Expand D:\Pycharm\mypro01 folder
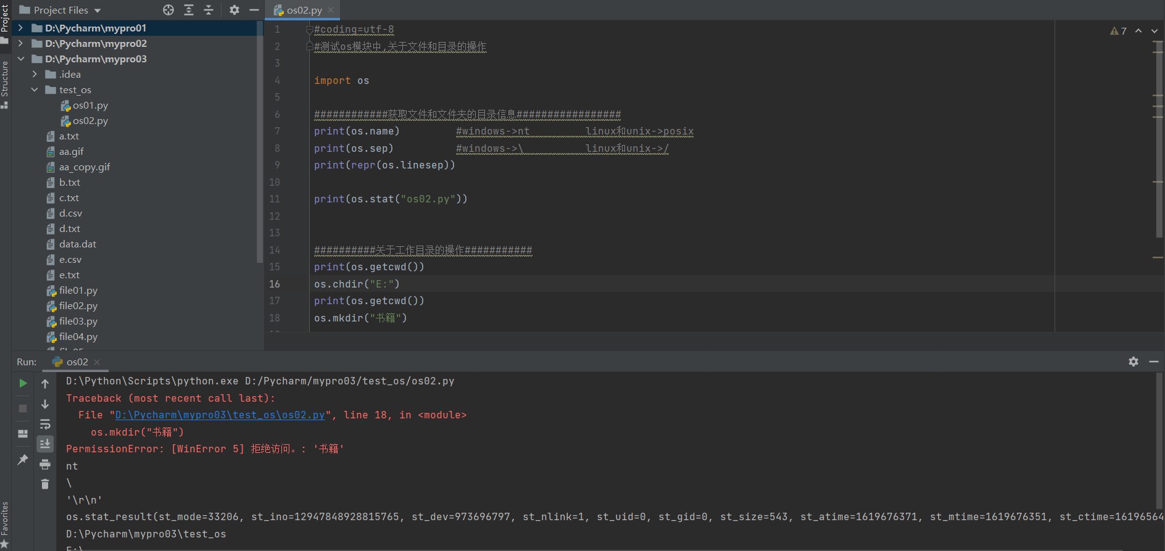This screenshot has height=551, width=1165. pyautogui.click(x=20, y=28)
